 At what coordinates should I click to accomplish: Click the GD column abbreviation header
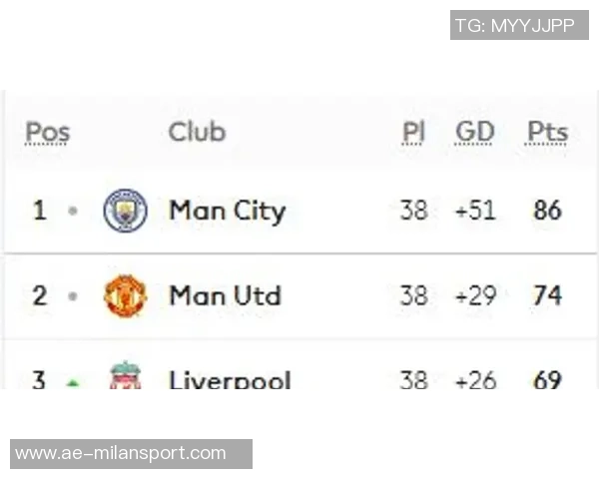(474, 132)
